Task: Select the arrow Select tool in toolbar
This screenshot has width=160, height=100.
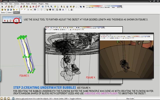Action: pos(2,7)
